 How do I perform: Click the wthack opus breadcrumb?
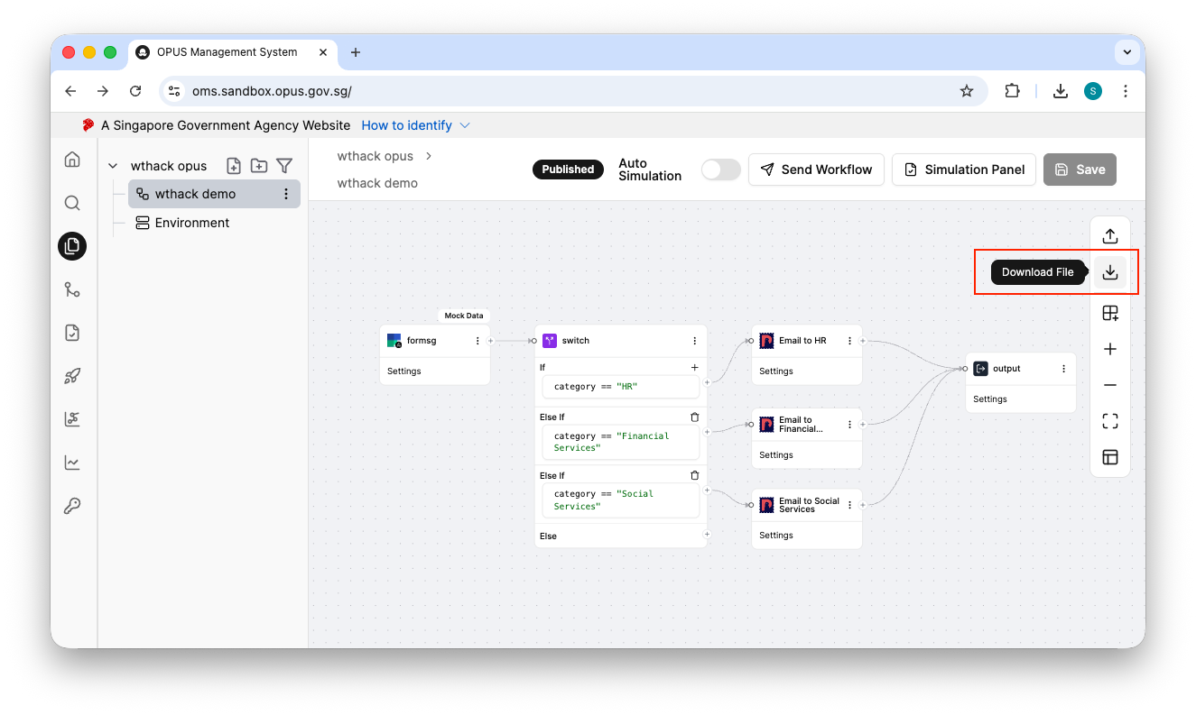tap(375, 156)
